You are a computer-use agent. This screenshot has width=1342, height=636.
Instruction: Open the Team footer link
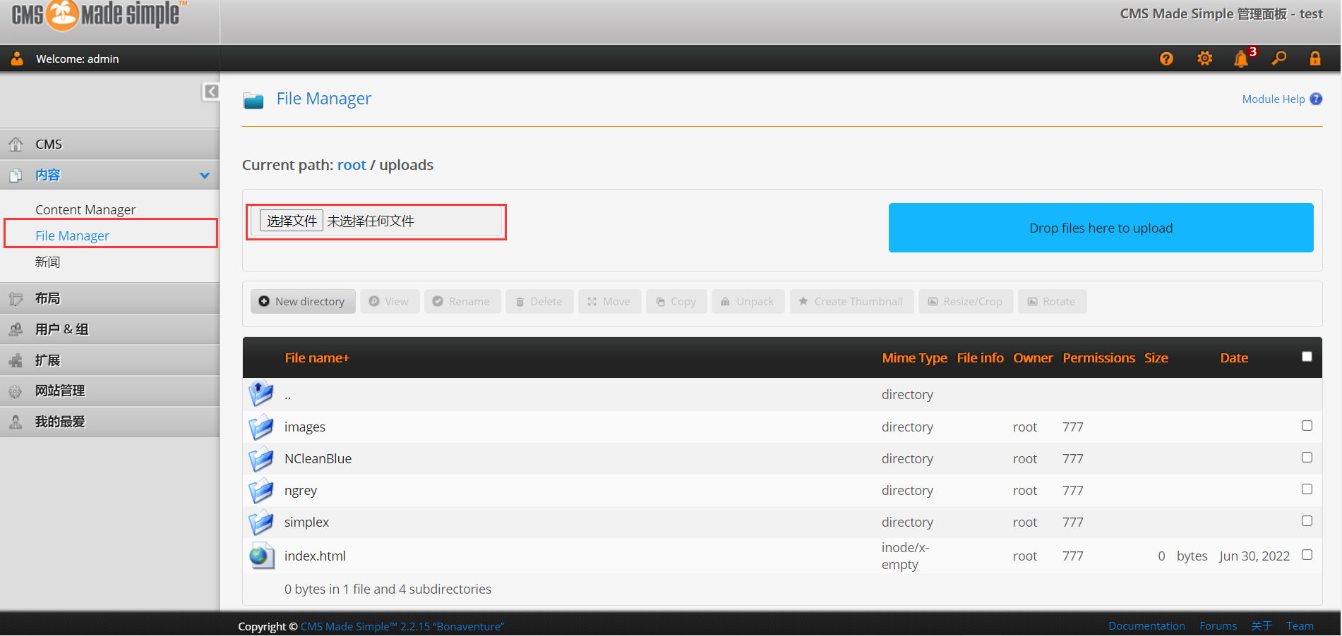point(1300,625)
